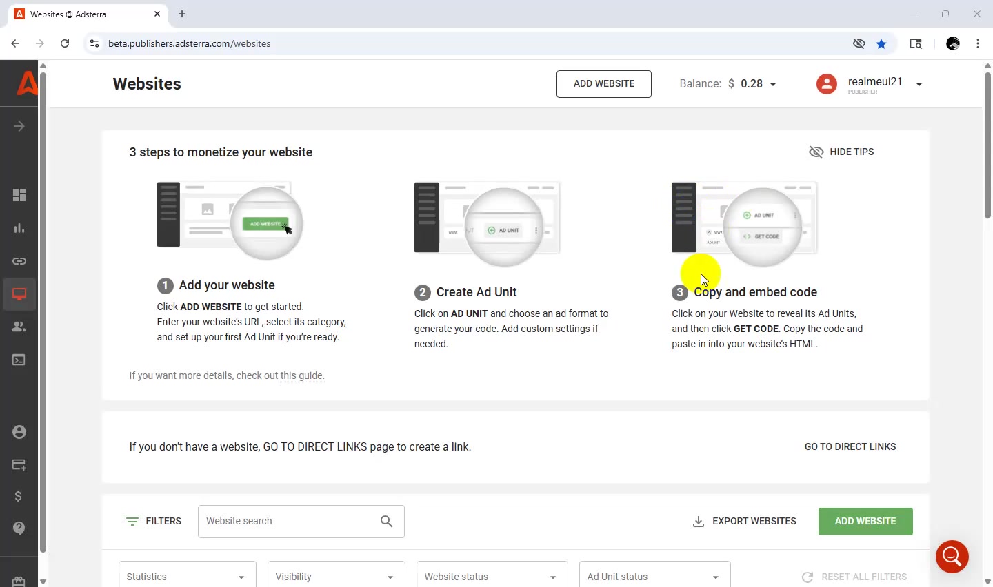
Task: Open the Dashboard grid icon in sidebar
Action: point(19,195)
